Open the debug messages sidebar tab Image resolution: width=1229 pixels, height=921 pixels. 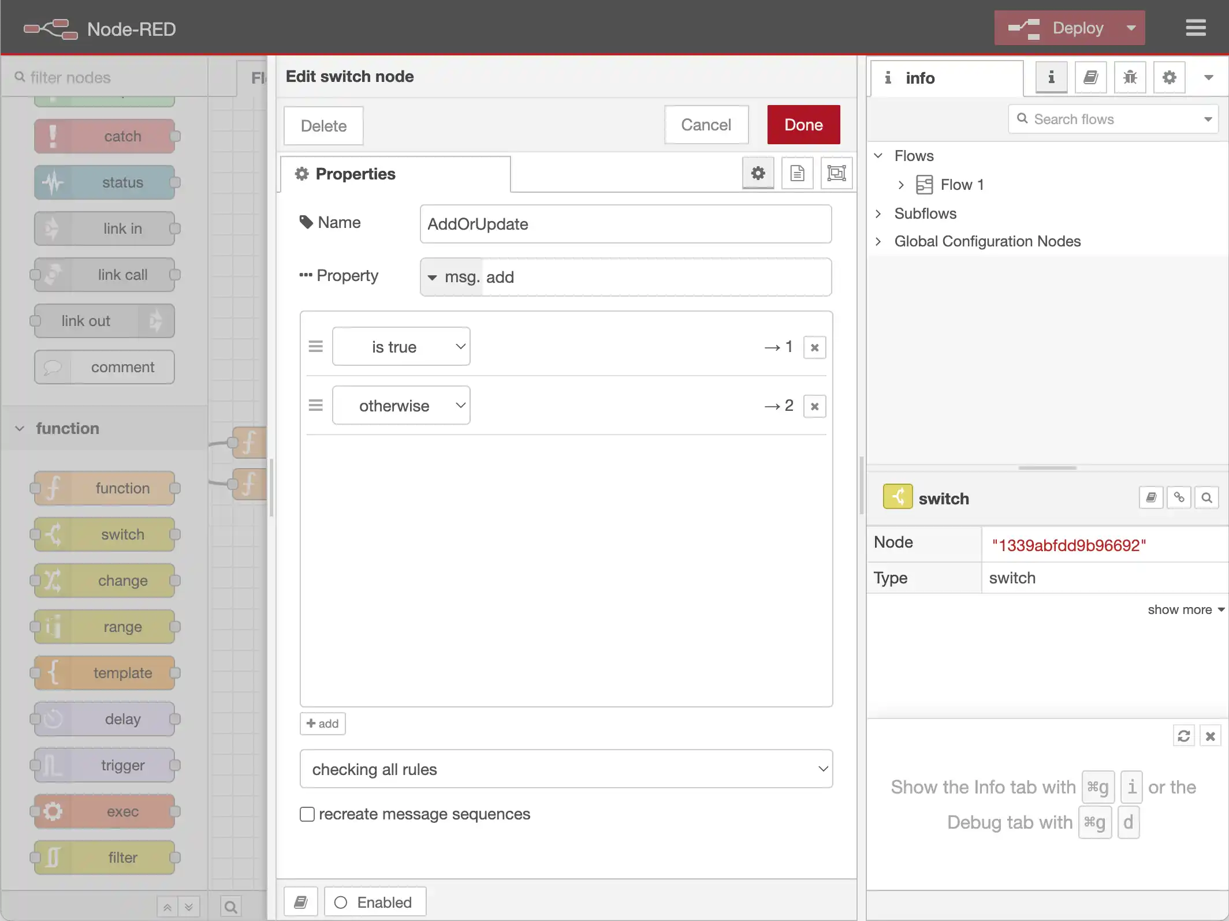1130,77
